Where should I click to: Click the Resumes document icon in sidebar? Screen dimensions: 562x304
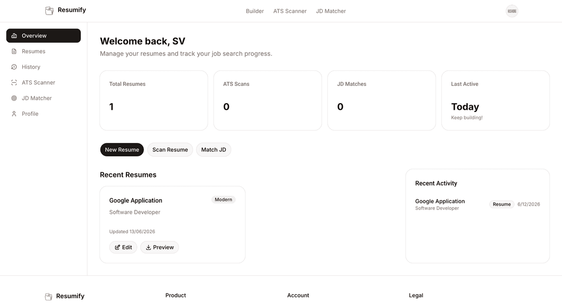pos(14,51)
